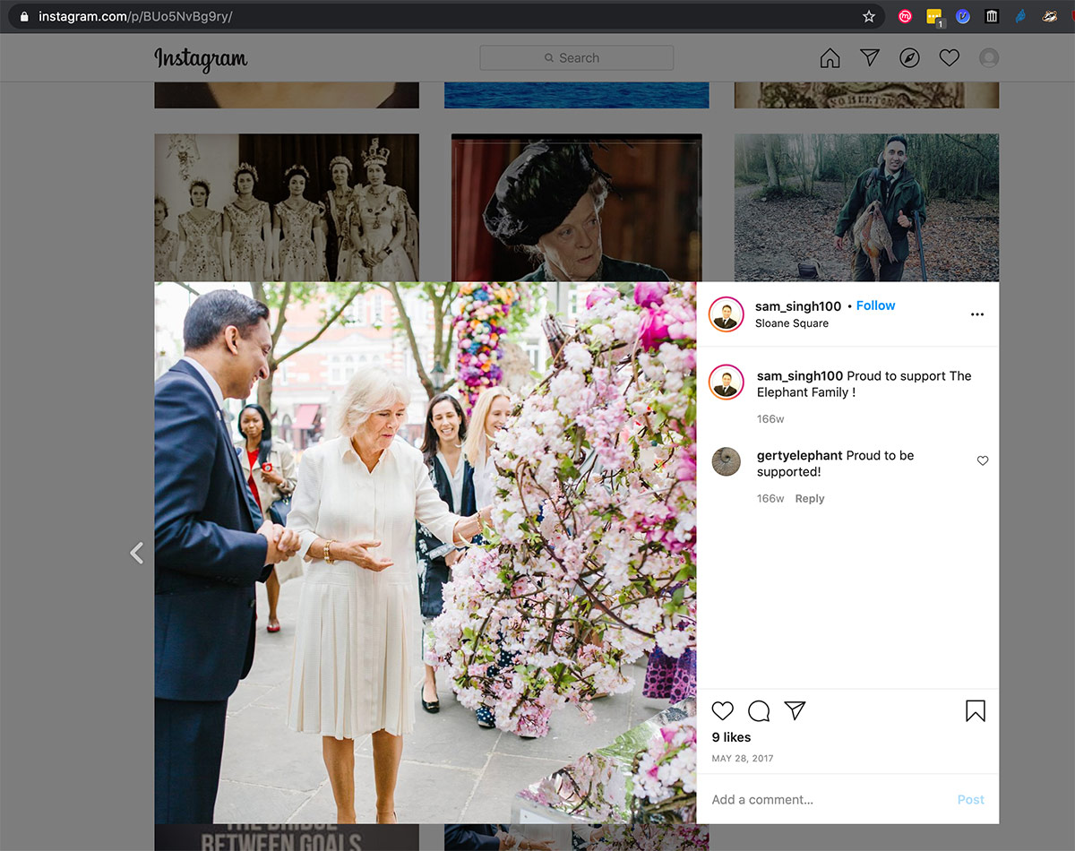Like the post with the heart icon

pyautogui.click(x=723, y=710)
